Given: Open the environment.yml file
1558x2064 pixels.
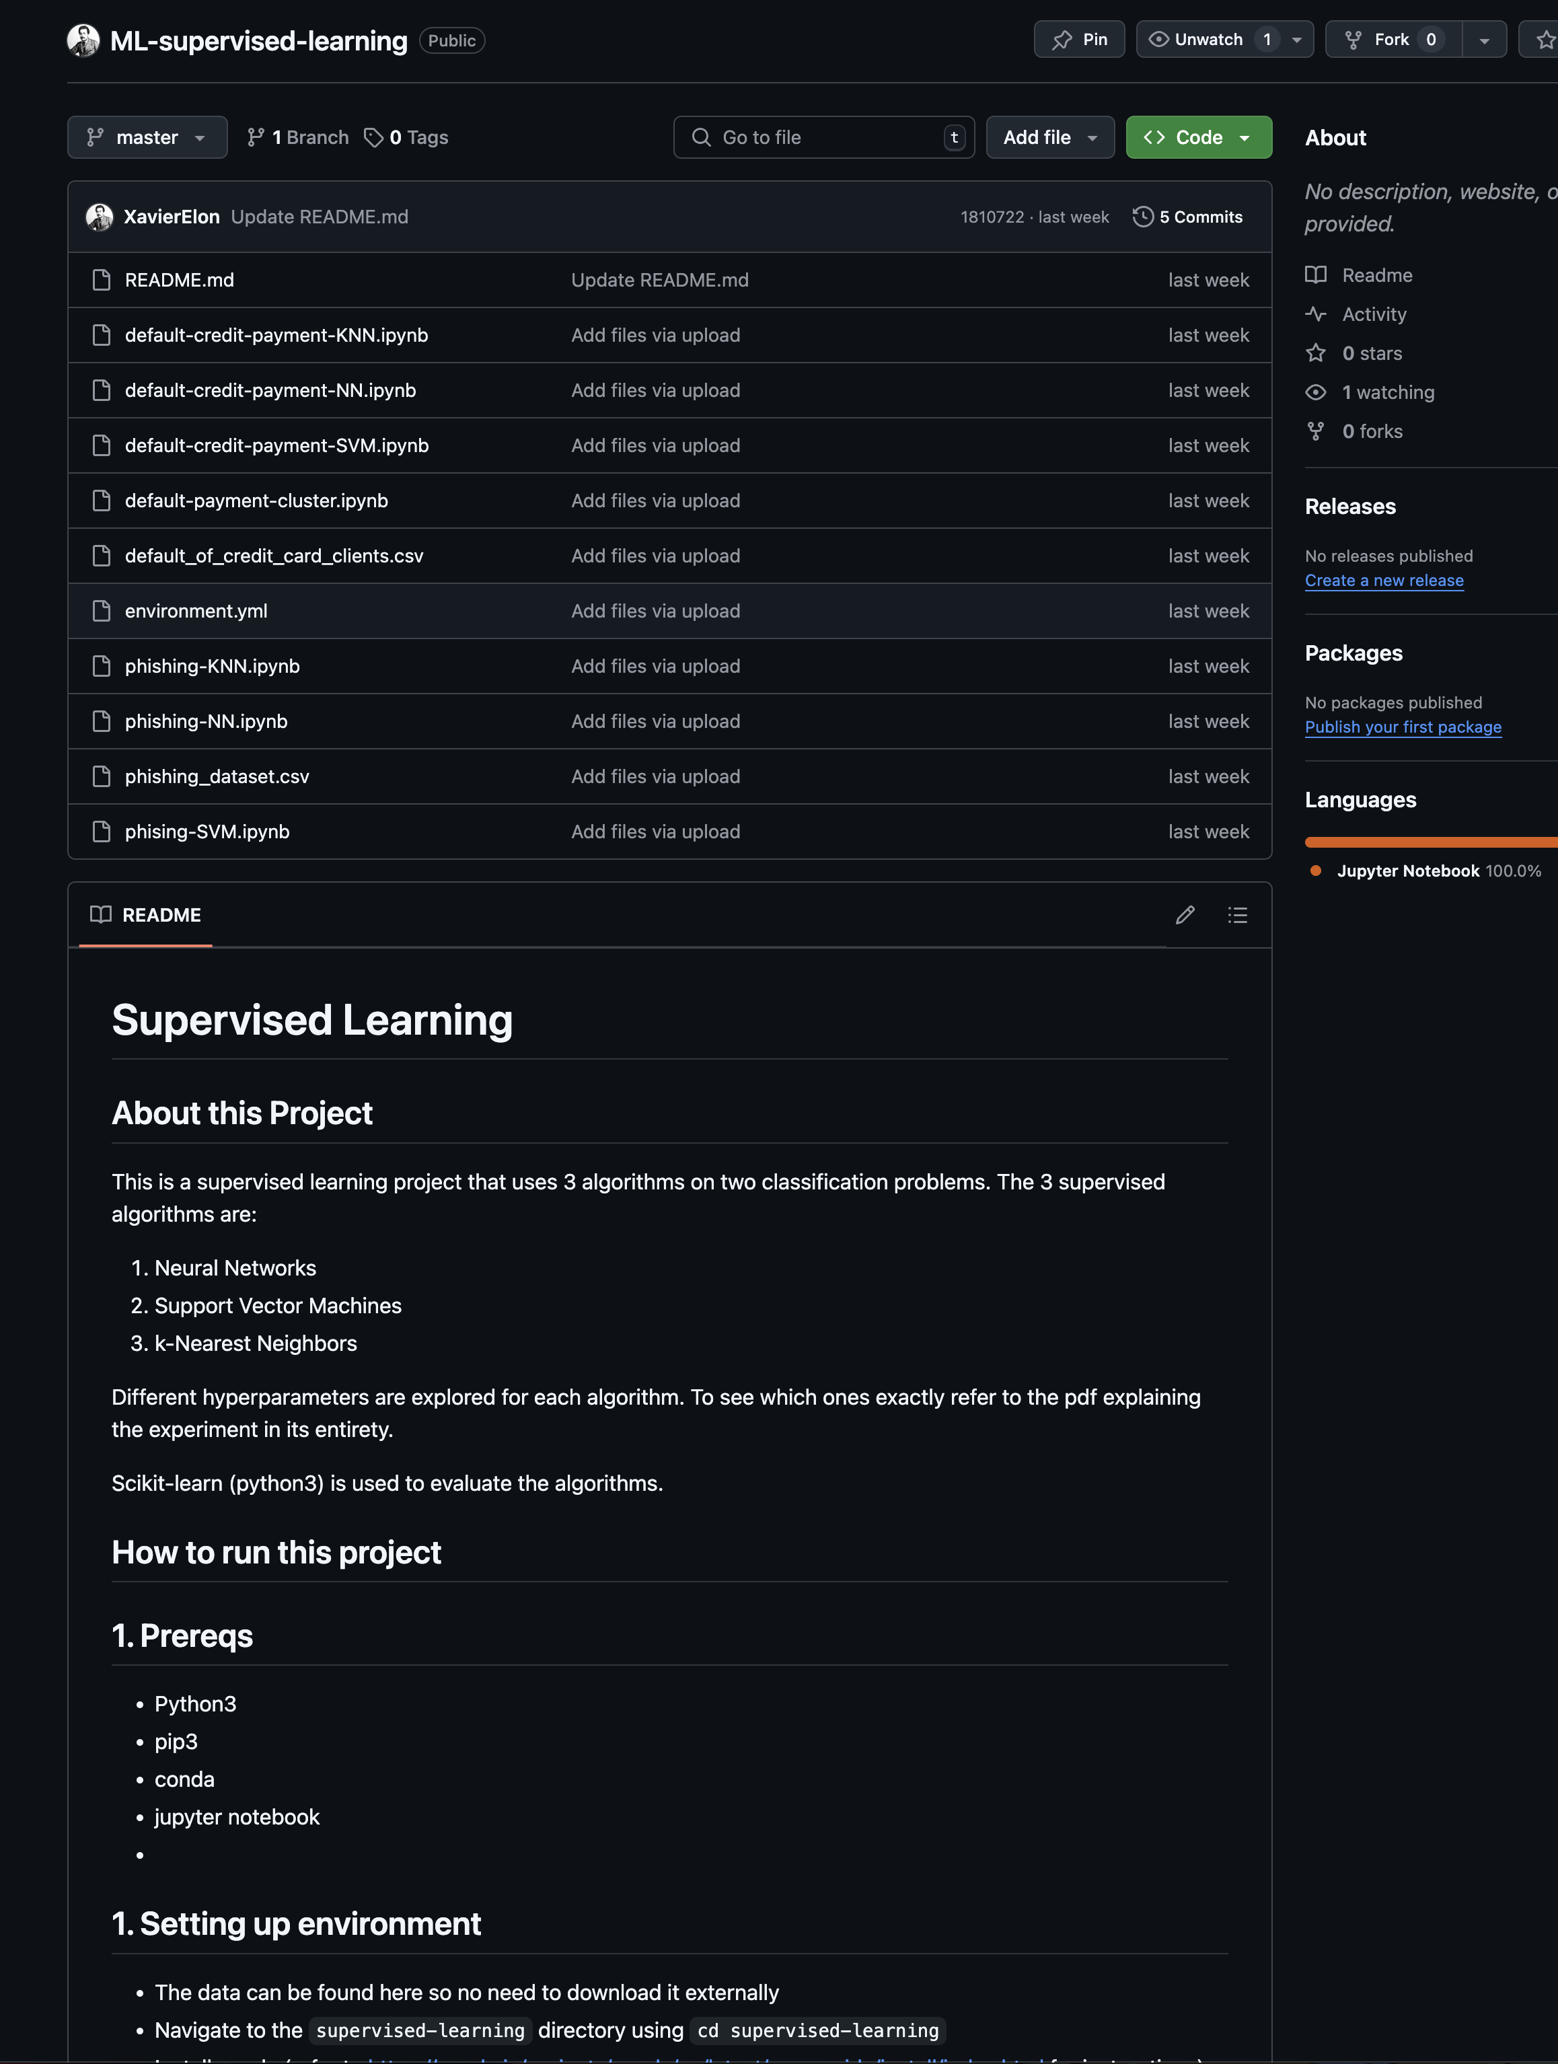Looking at the screenshot, I should tap(196, 611).
